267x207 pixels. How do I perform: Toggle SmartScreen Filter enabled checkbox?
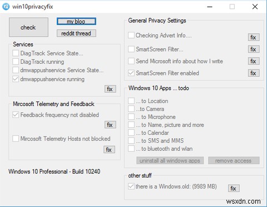coord(131,73)
